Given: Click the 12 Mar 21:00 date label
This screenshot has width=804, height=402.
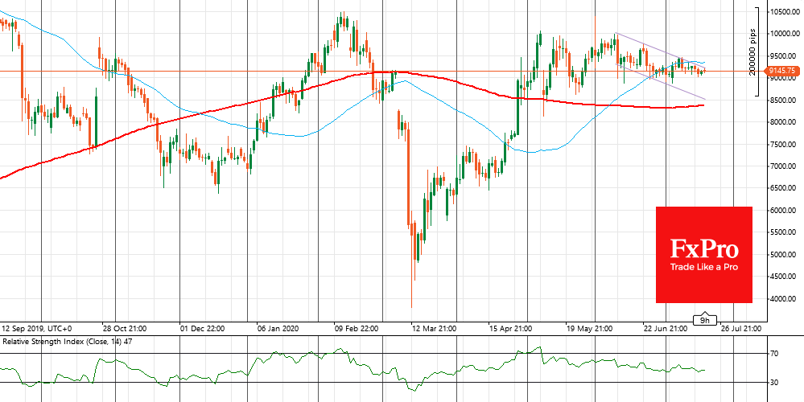Looking at the screenshot, I should click(435, 328).
